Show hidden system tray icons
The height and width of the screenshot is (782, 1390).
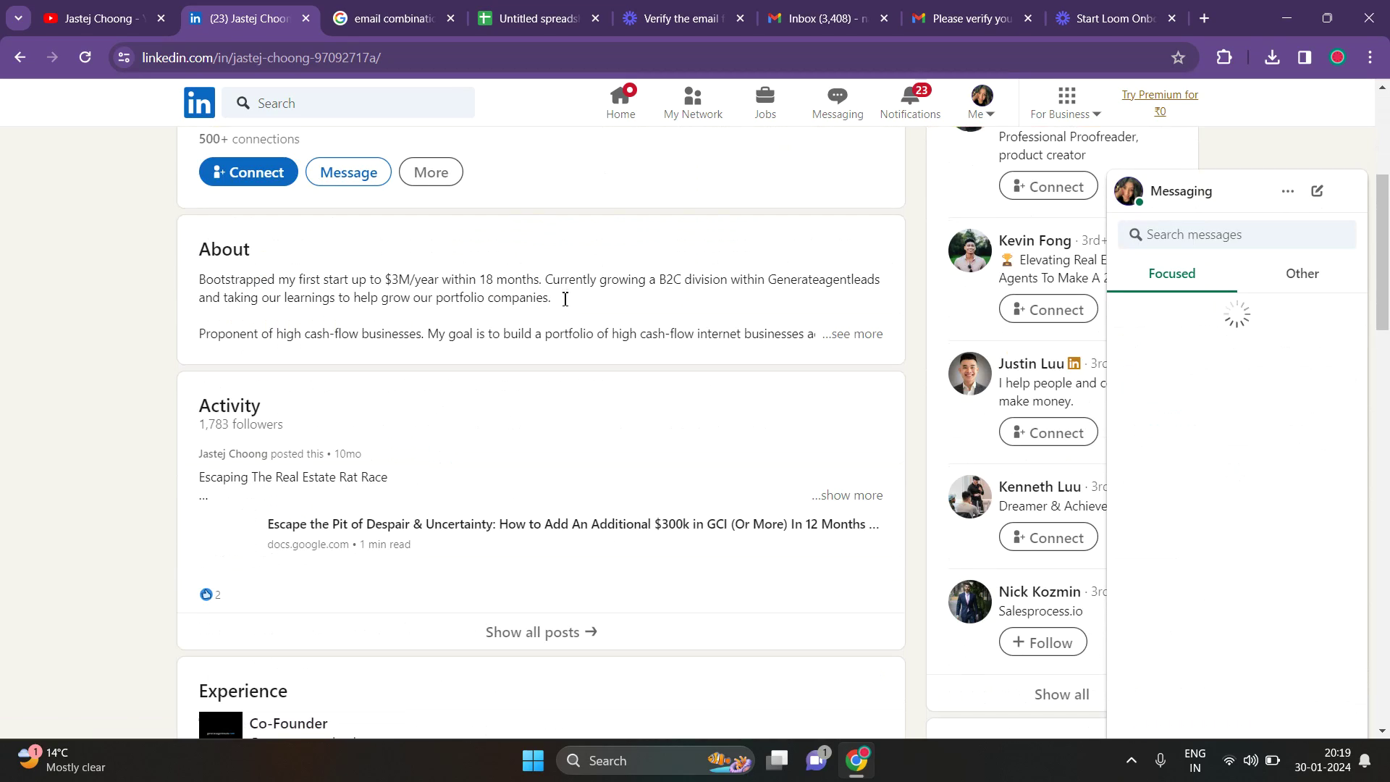click(1132, 760)
